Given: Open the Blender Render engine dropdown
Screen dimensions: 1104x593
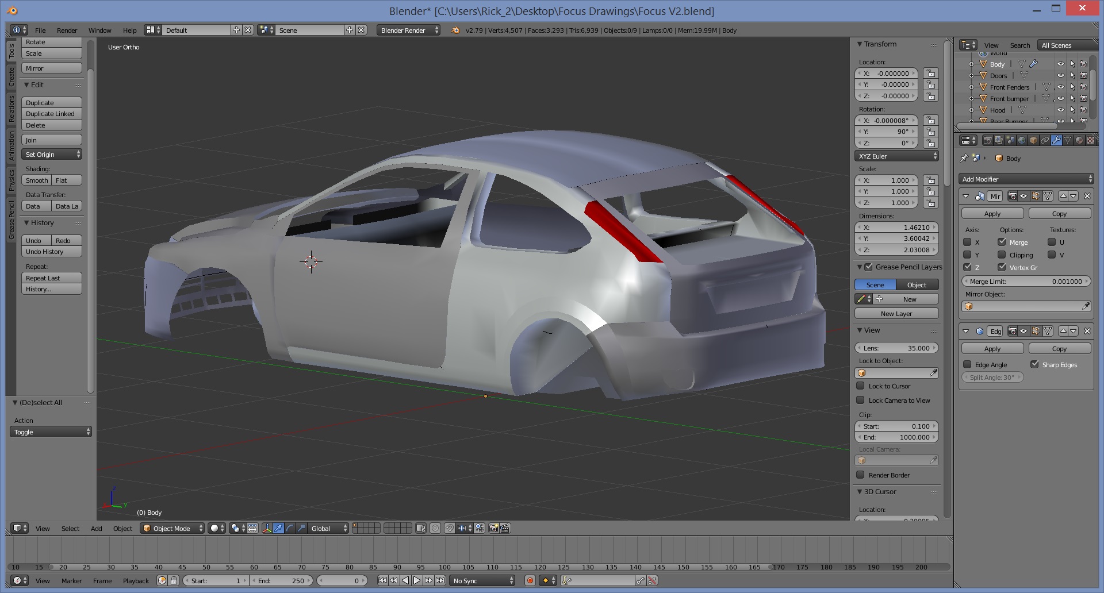Looking at the screenshot, I should click(x=409, y=30).
